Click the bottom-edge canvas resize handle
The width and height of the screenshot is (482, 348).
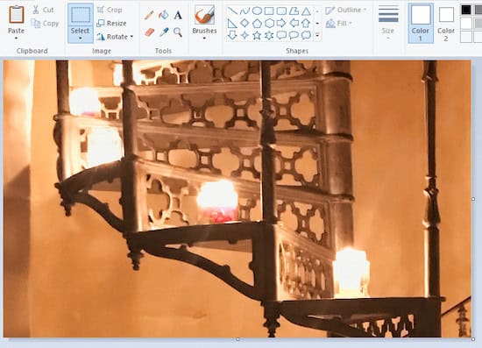[237, 339]
